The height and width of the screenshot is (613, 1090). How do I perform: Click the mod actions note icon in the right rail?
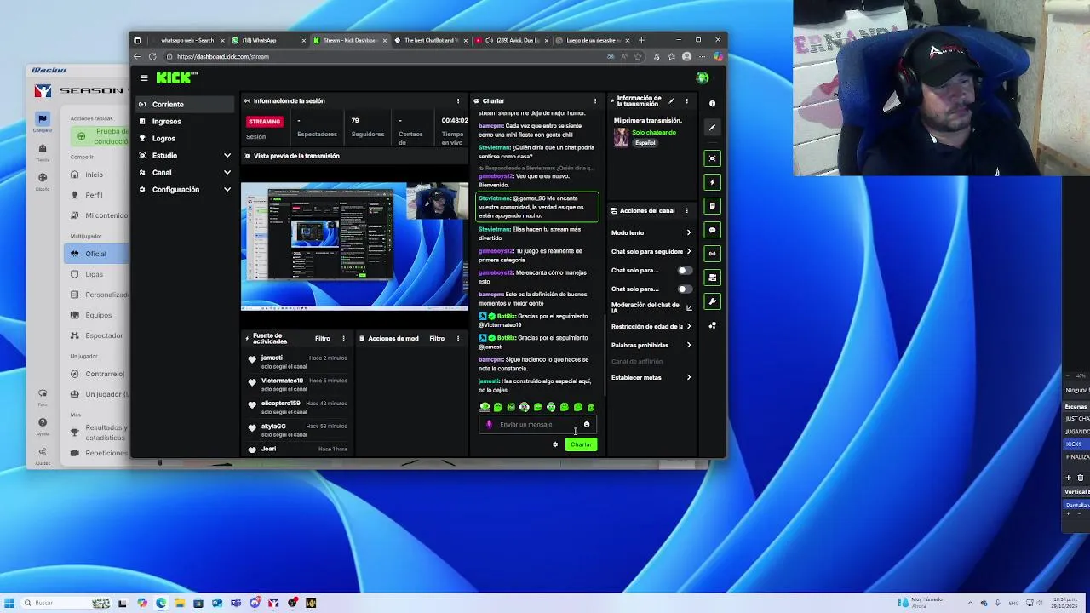713,206
